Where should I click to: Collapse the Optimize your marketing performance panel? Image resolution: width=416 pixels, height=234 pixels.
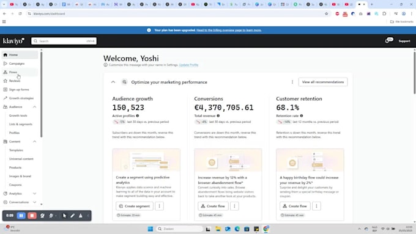(113, 82)
